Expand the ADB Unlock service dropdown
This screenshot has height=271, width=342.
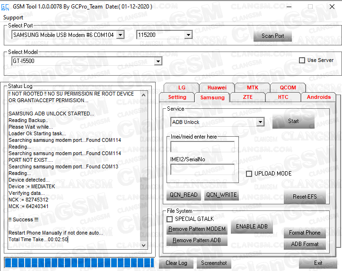[x=260, y=122]
